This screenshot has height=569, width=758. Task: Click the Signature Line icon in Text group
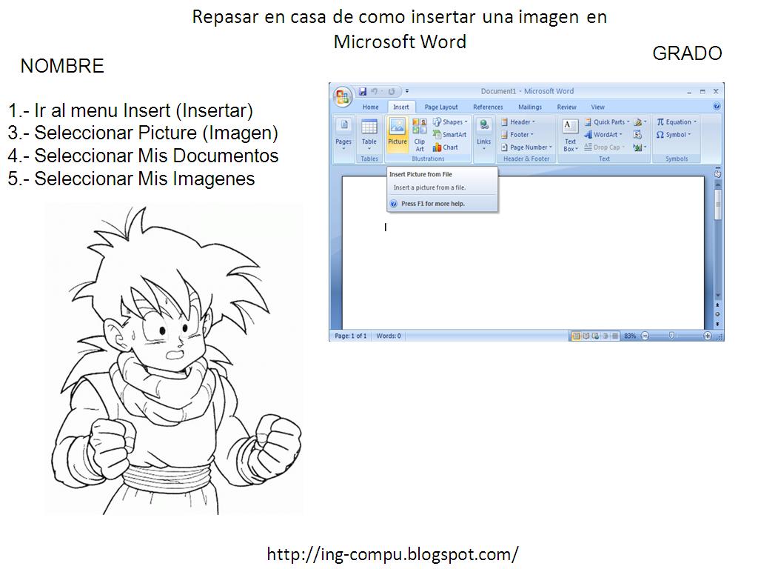(x=640, y=122)
